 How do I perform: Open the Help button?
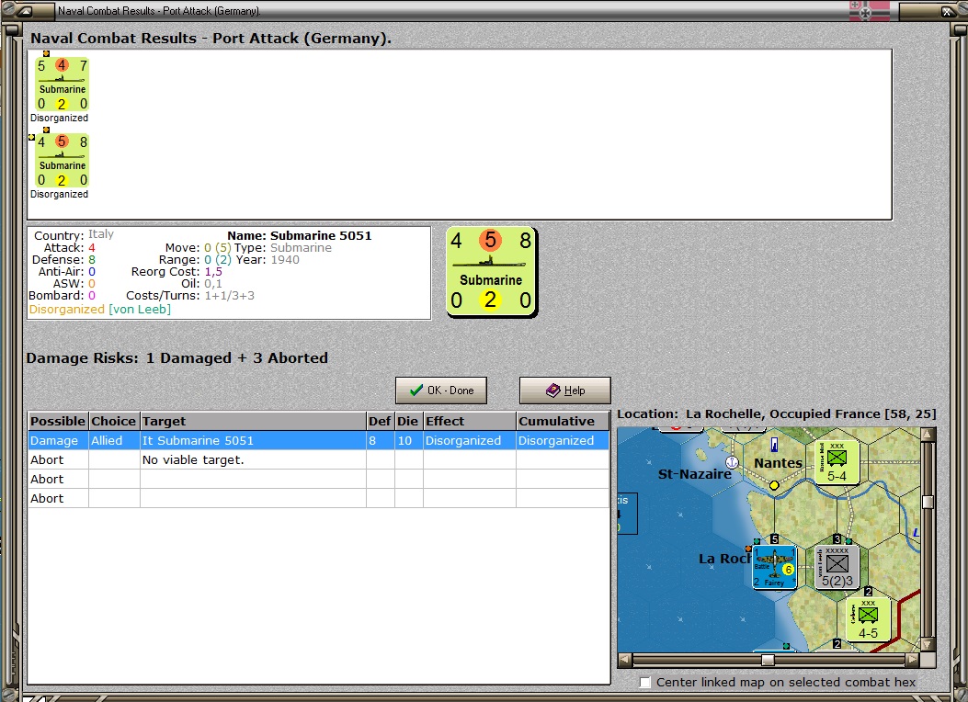(x=564, y=391)
